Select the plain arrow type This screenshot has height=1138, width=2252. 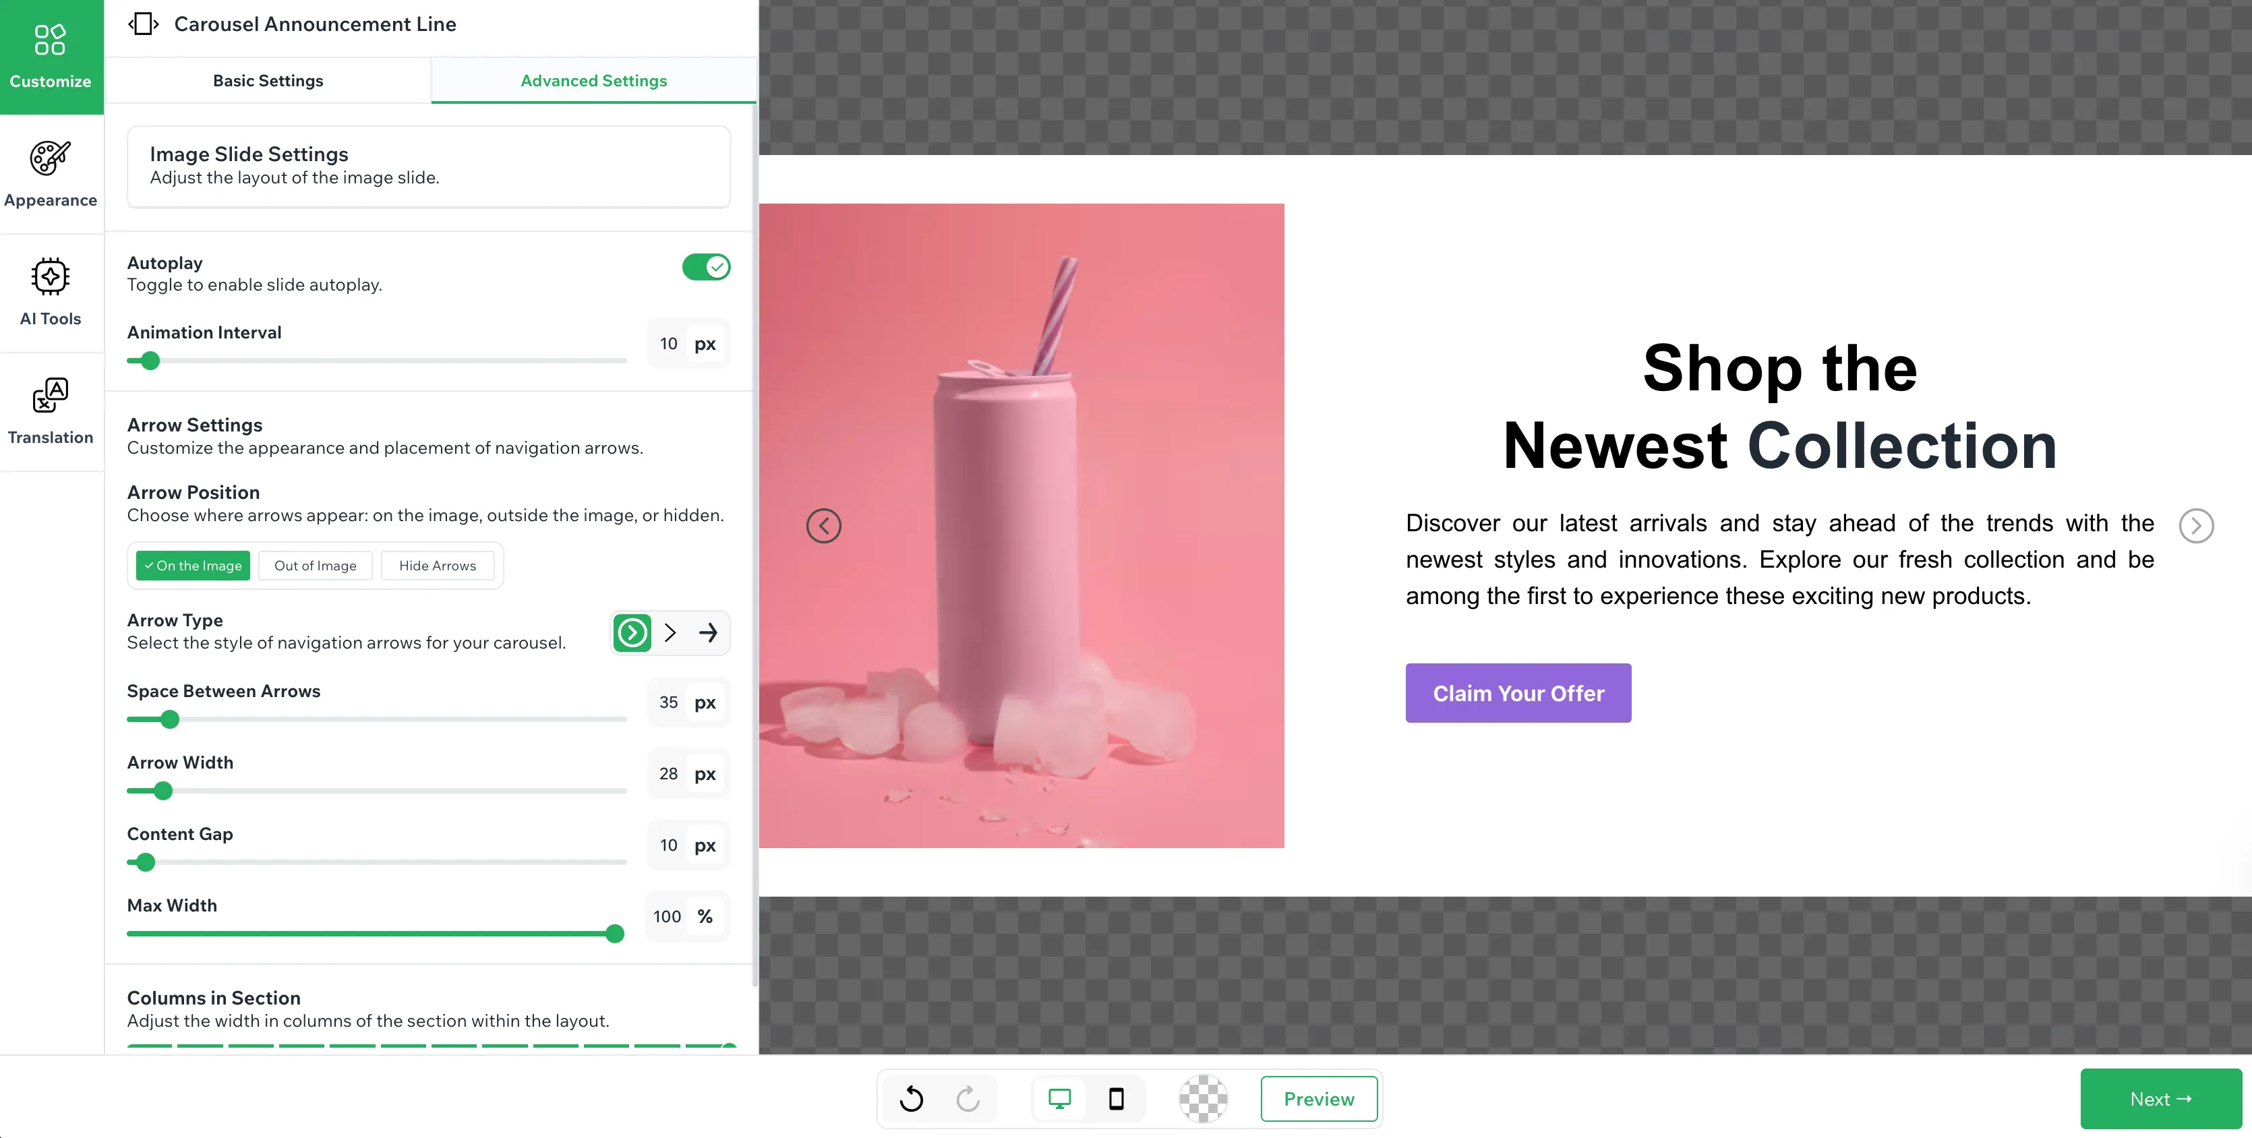[708, 633]
